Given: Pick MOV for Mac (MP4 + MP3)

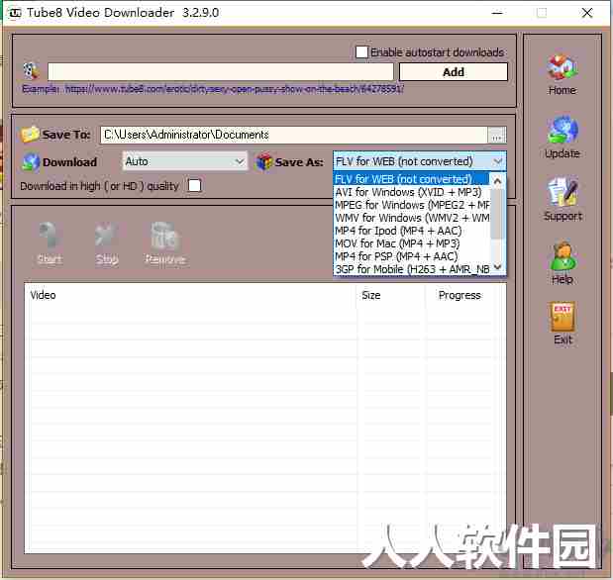Looking at the screenshot, I should pyautogui.click(x=411, y=243).
